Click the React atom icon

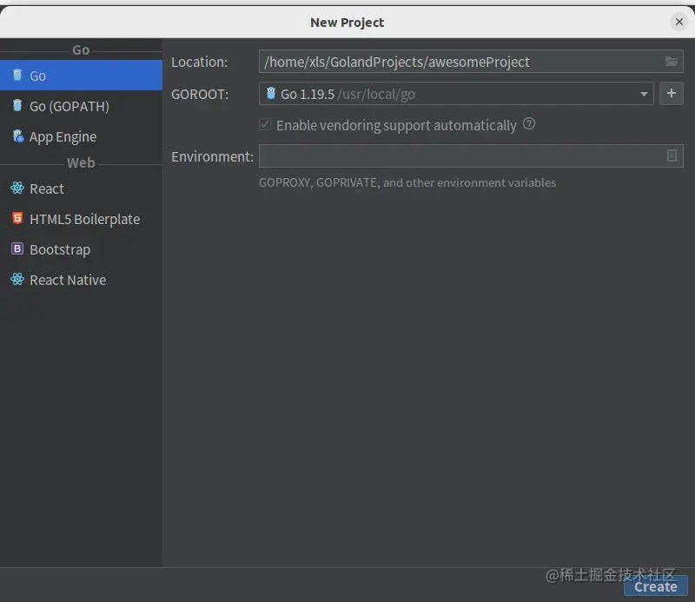[x=17, y=188]
